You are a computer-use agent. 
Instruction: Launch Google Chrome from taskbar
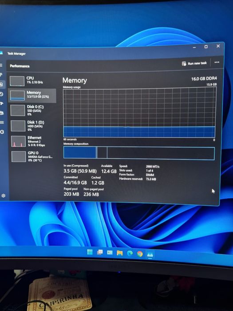tap(140, 254)
